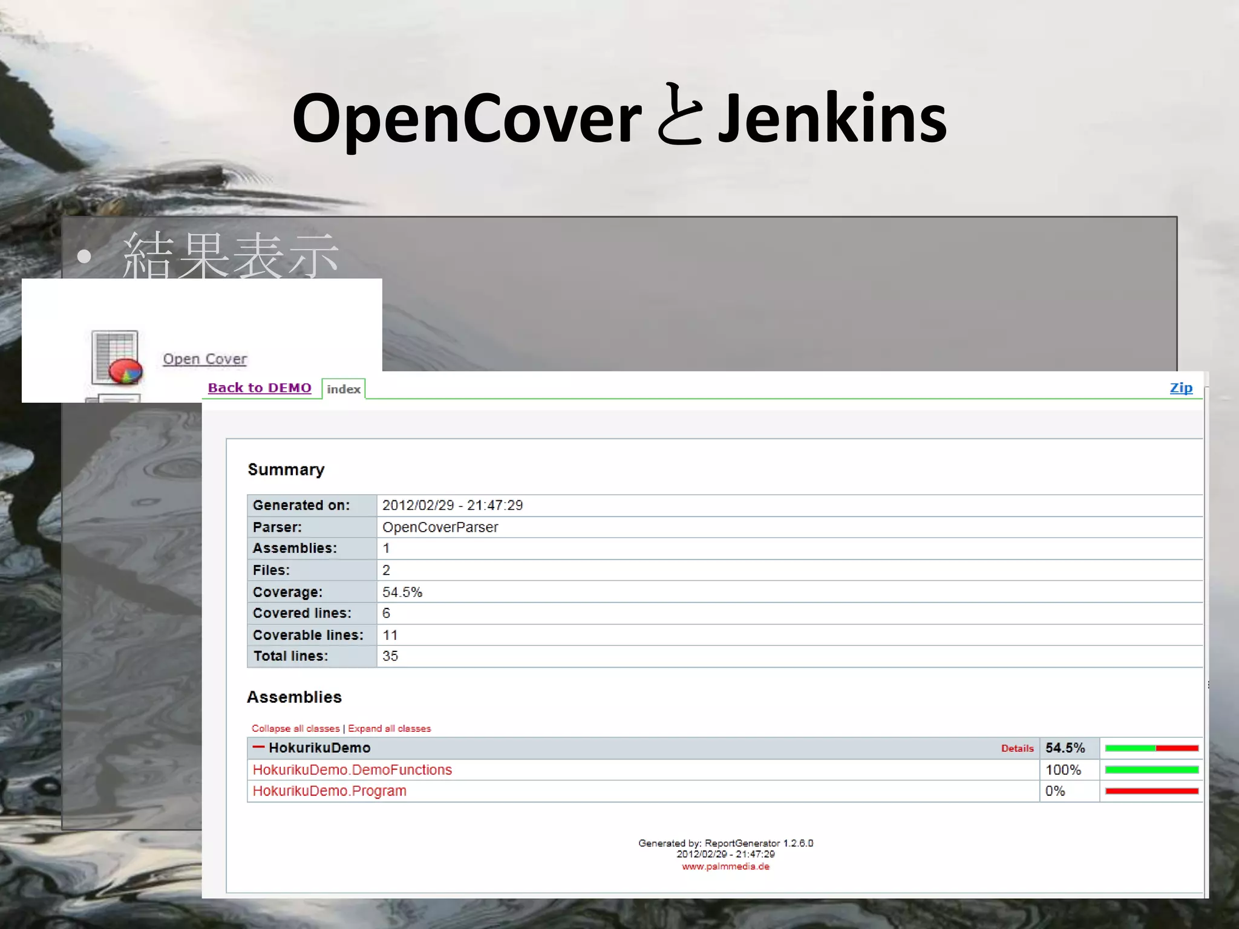
Task: Click the Open Cover link
Action: click(204, 359)
